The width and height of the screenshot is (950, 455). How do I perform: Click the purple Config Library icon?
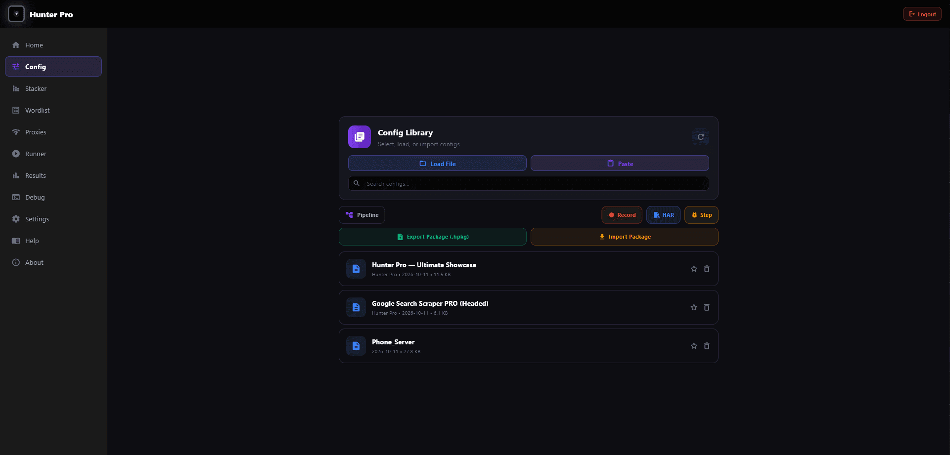coord(360,137)
